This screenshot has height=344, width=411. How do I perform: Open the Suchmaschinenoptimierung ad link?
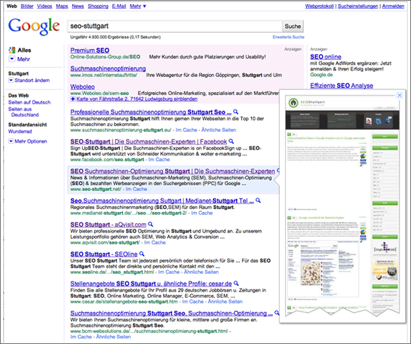[x=108, y=69]
